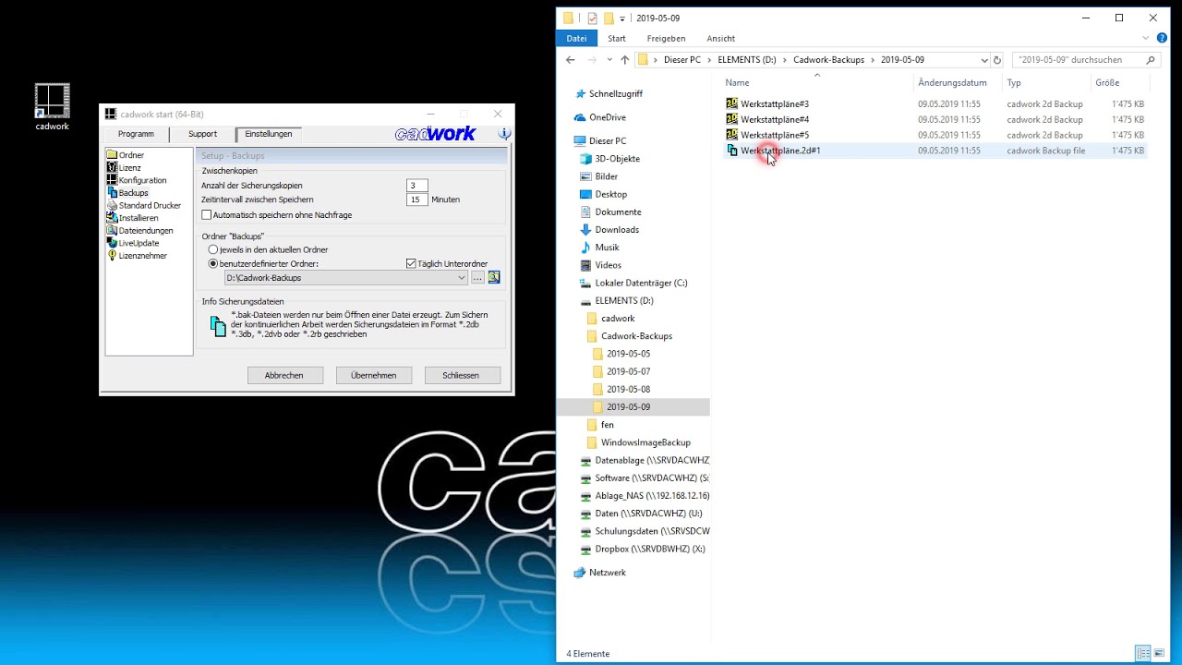Viewport: 1182px width, 665px height.
Task: Switch to large icons view in Explorer
Action: coord(1160,654)
